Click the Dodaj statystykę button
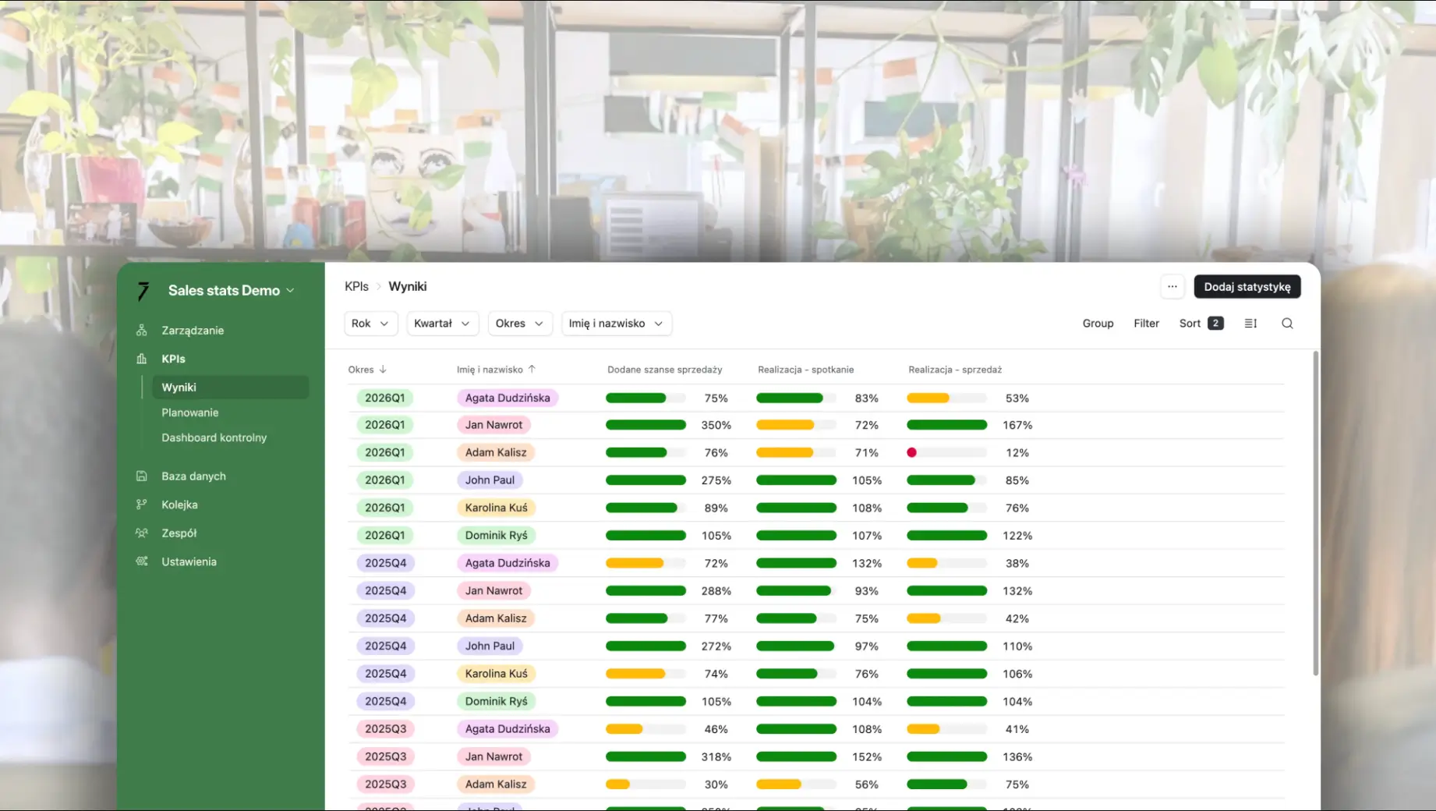 click(1247, 286)
